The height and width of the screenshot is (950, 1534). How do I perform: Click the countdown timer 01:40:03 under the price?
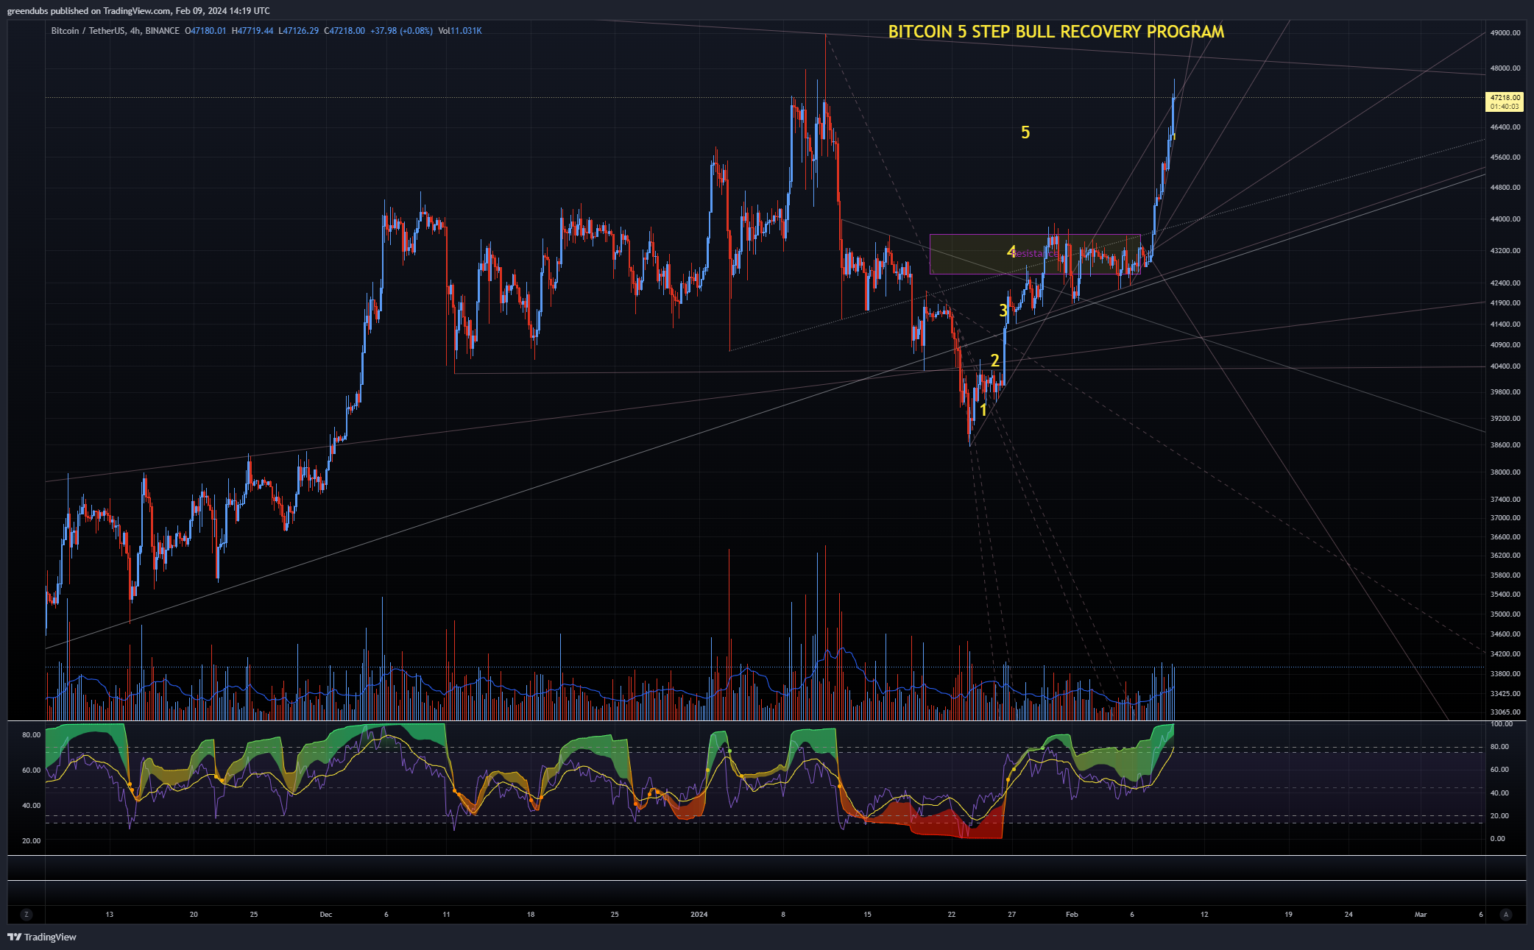pyautogui.click(x=1505, y=107)
